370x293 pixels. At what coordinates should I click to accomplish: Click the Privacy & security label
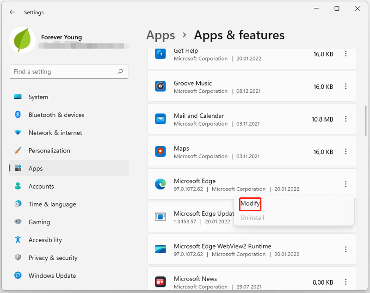pos(53,257)
